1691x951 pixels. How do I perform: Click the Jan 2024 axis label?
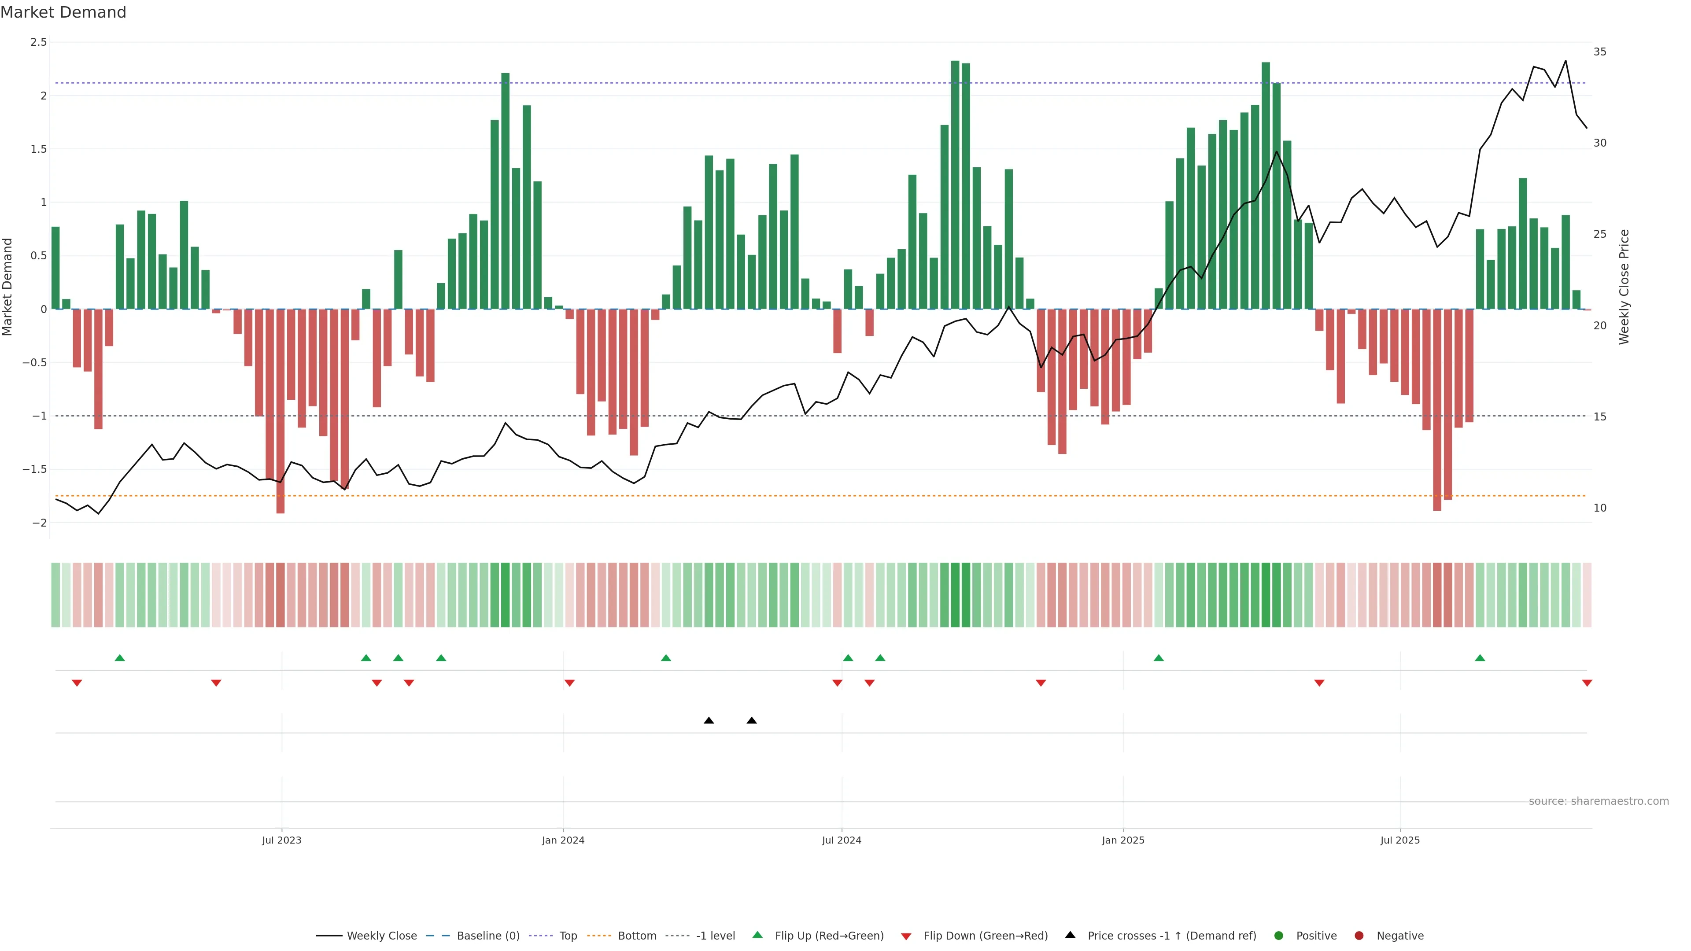563,840
